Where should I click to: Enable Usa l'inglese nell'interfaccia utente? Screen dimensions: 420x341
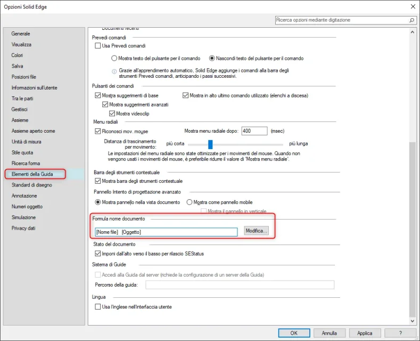click(x=98, y=307)
